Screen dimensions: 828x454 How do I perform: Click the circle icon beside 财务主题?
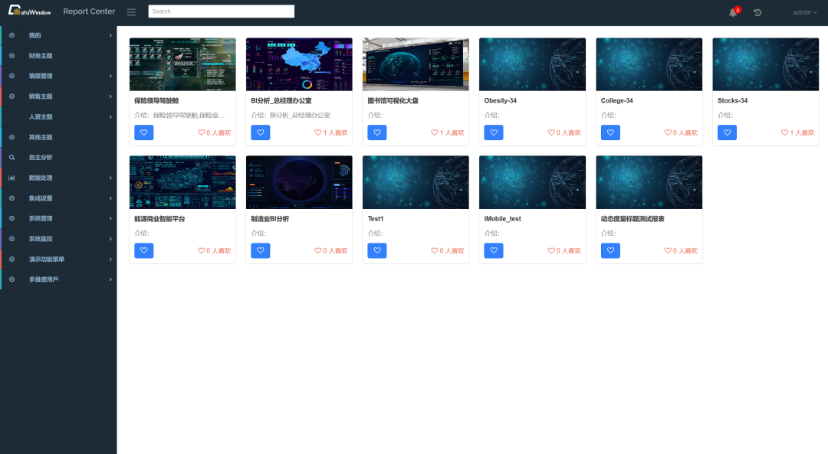11,56
